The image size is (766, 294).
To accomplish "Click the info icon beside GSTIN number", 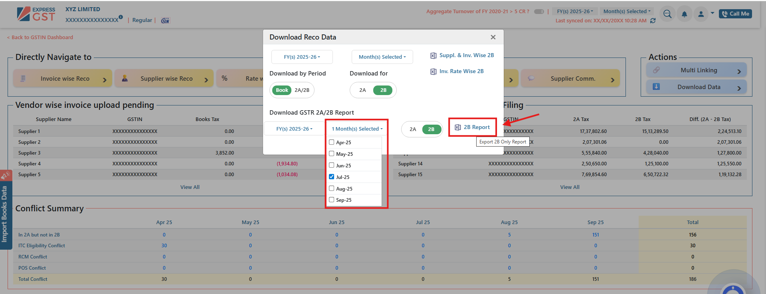I will pyautogui.click(x=121, y=17).
